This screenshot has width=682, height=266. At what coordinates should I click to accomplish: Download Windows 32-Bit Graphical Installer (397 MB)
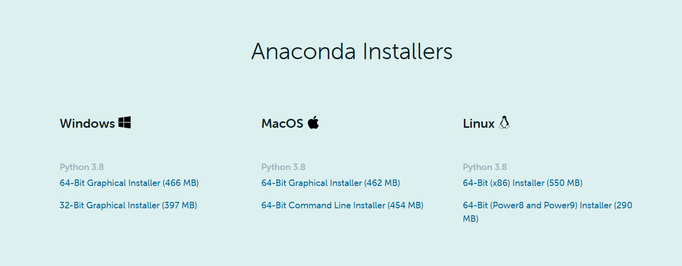click(x=129, y=205)
